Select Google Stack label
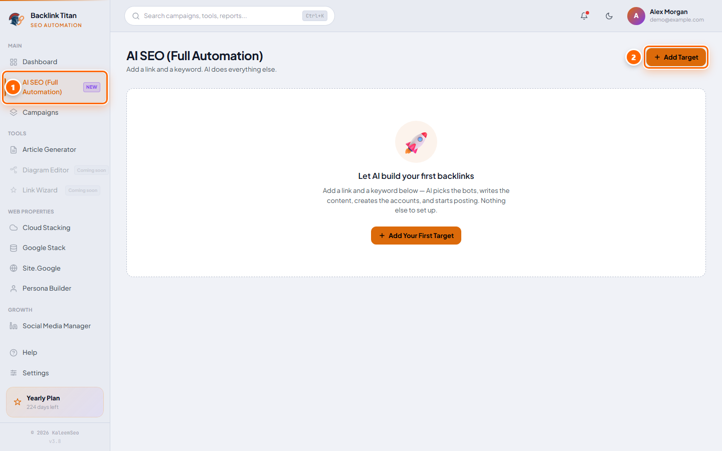This screenshot has width=722, height=451. pos(44,248)
